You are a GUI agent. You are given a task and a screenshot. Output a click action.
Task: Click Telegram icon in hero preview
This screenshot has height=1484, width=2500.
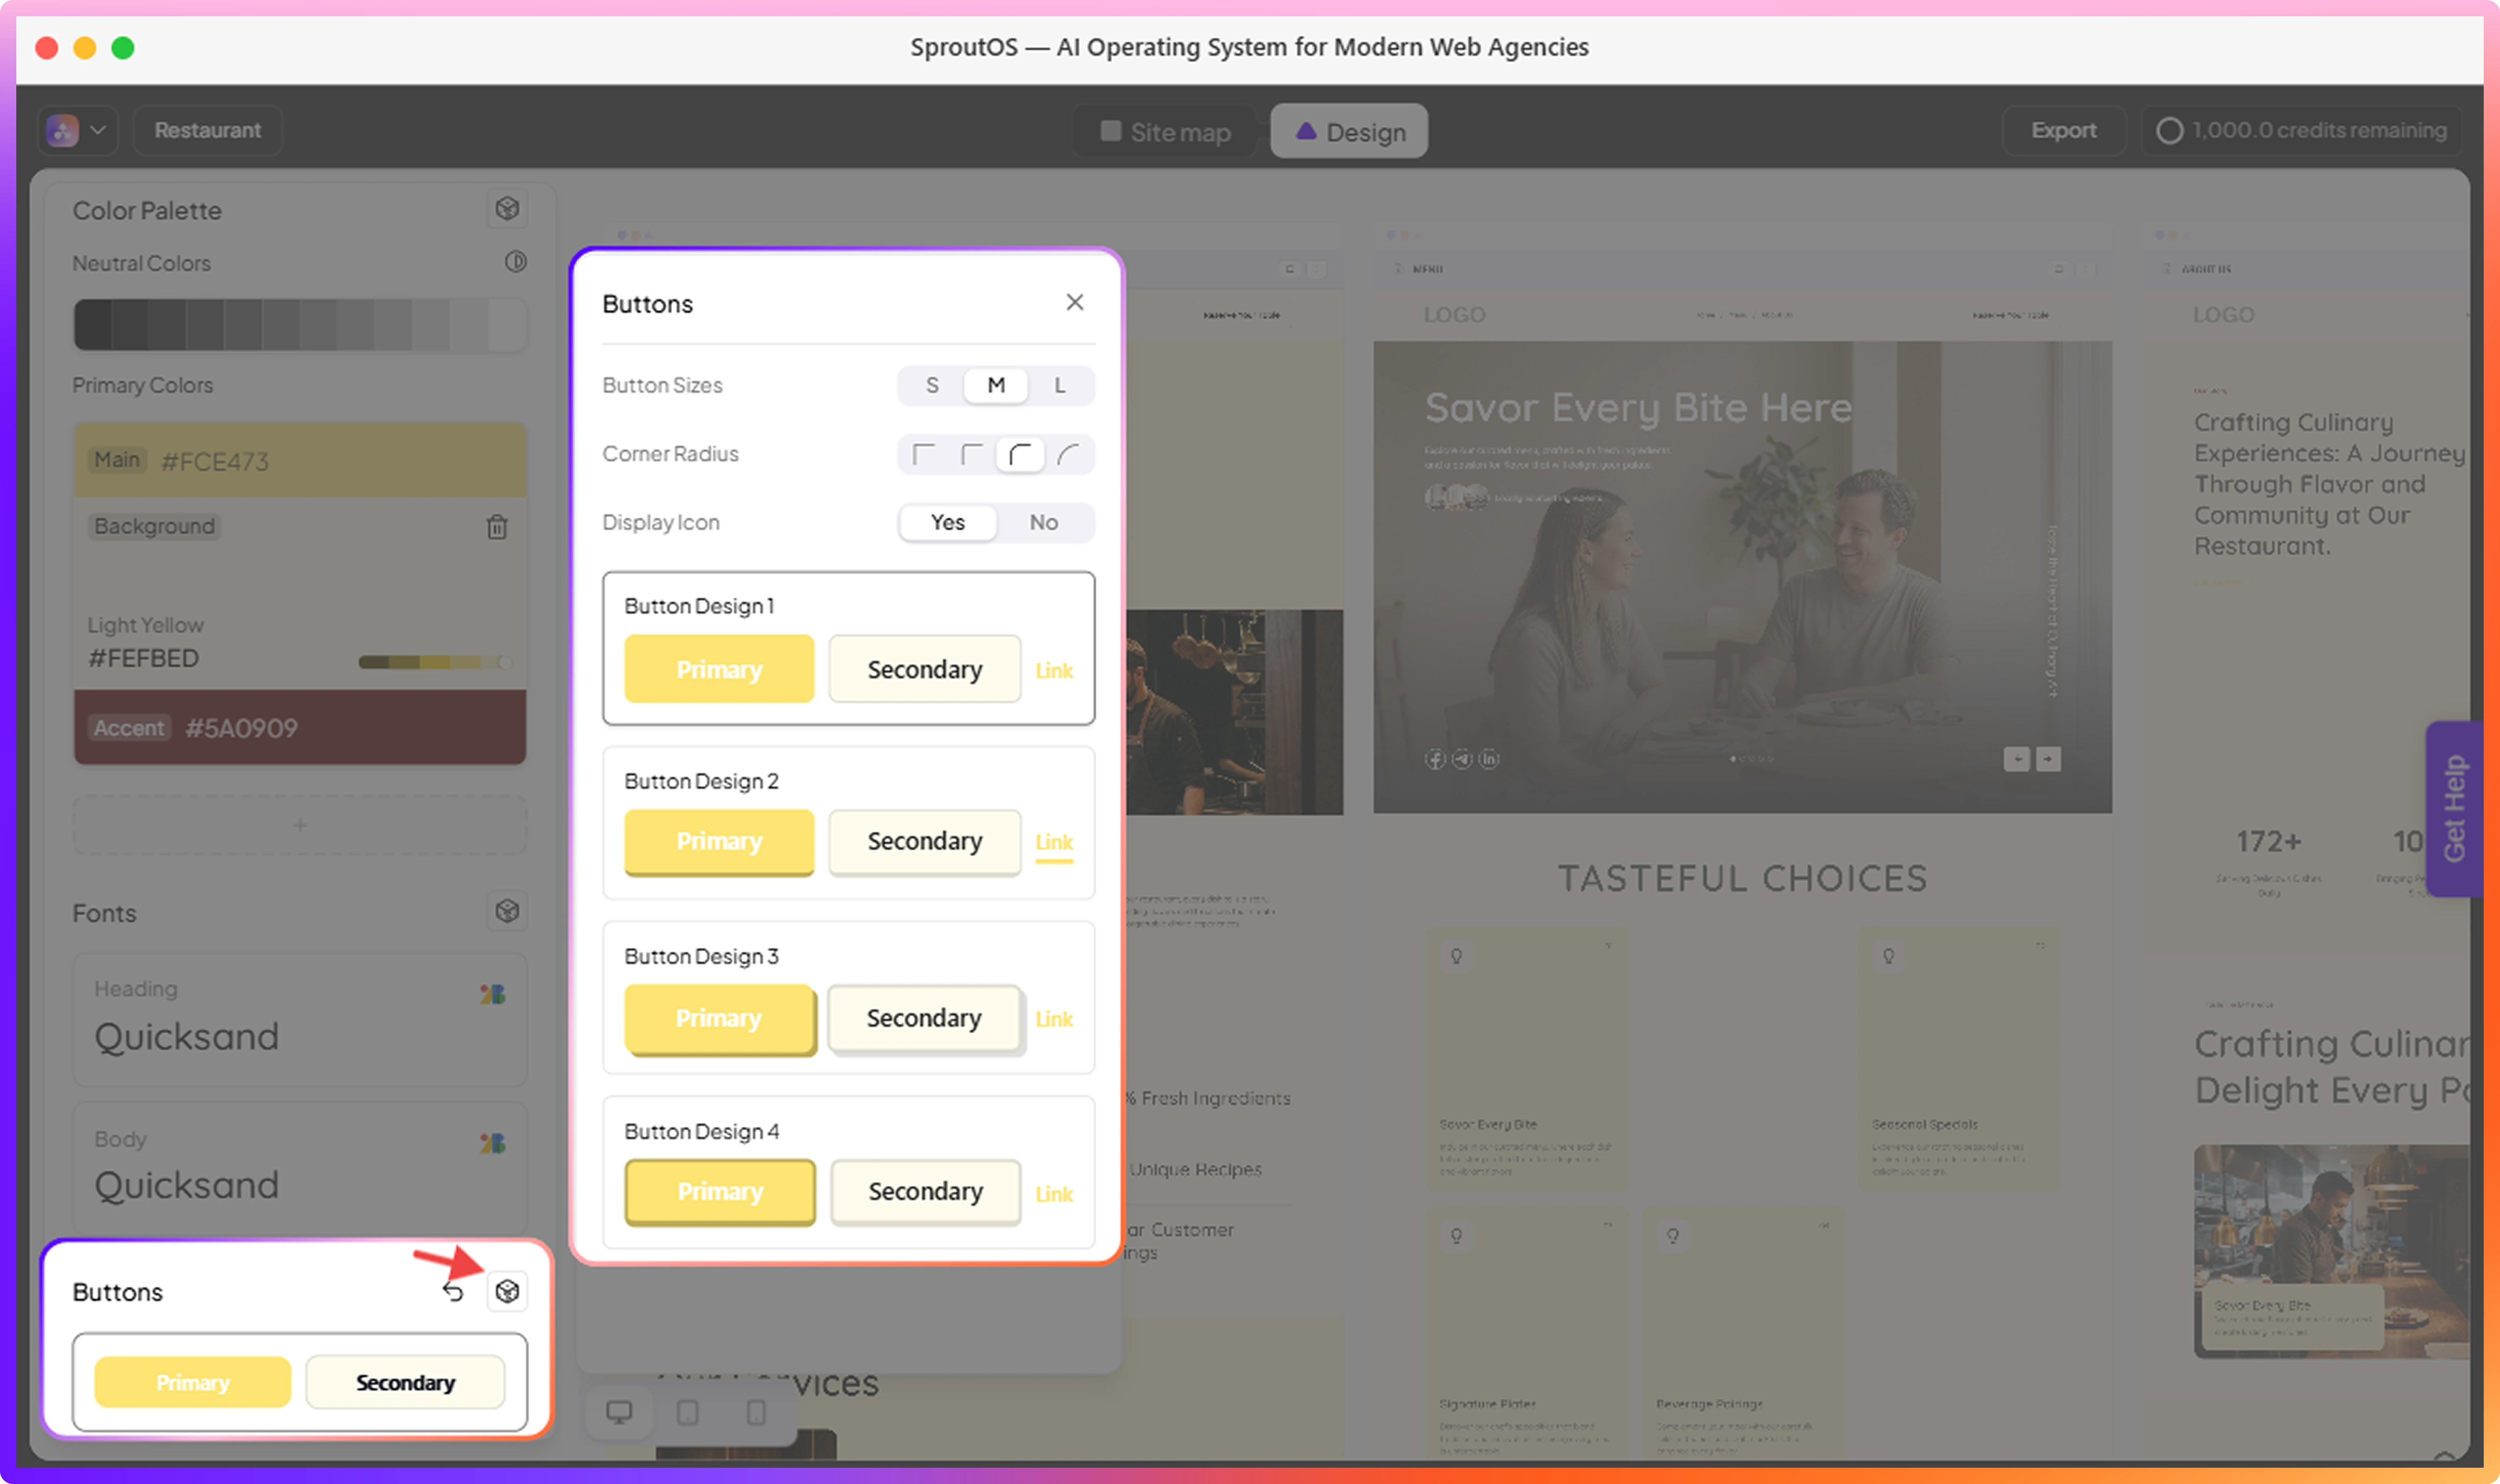(1462, 759)
